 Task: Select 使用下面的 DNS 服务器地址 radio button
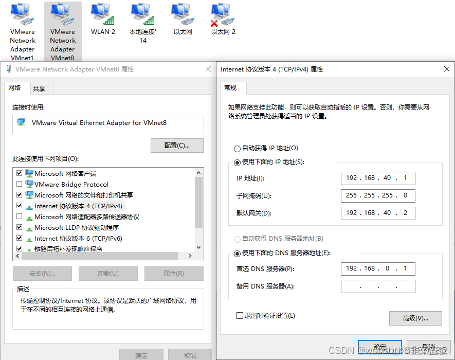click(x=237, y=254)
